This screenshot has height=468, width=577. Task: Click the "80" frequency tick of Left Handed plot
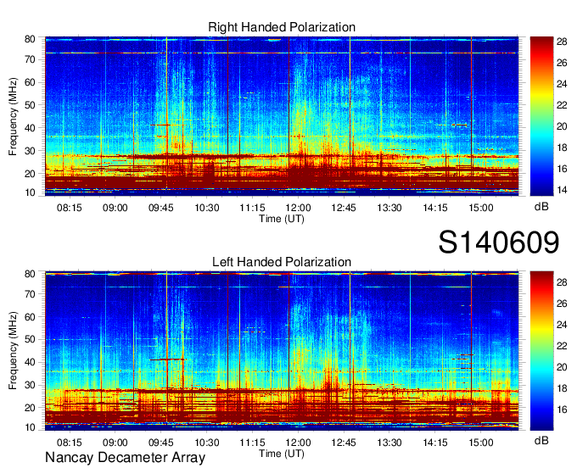(x=30, y=274)
